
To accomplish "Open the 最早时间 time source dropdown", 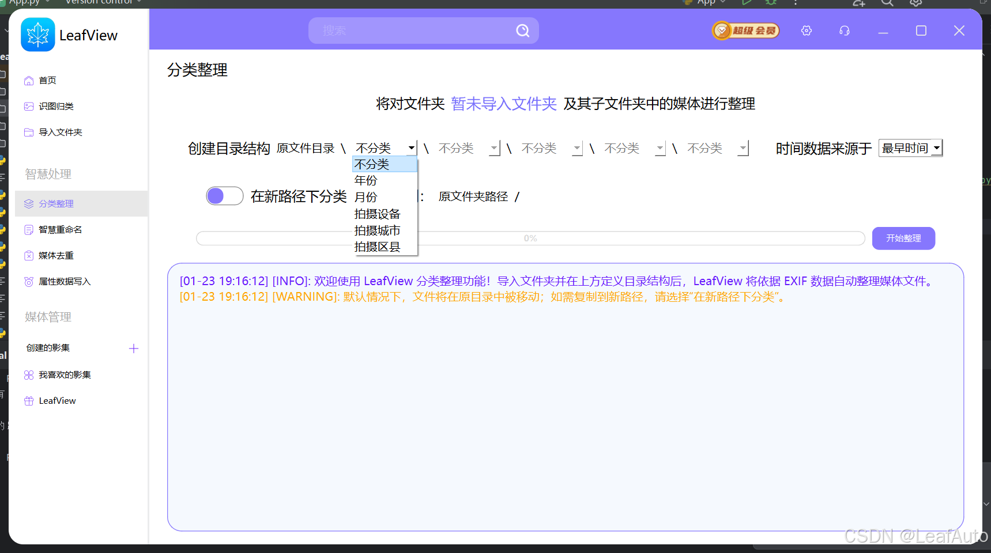I will tap(910, 148).
